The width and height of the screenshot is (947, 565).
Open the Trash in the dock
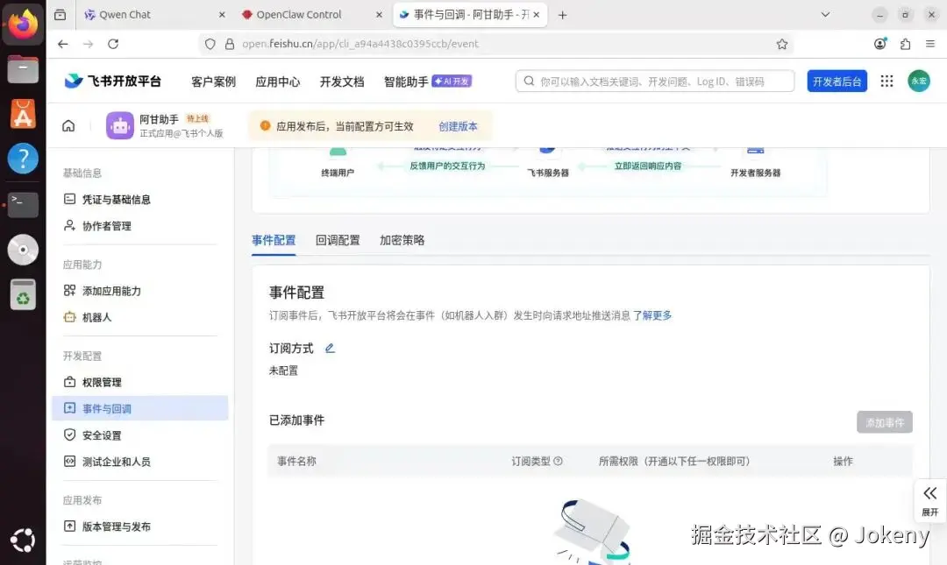point(23,294)
